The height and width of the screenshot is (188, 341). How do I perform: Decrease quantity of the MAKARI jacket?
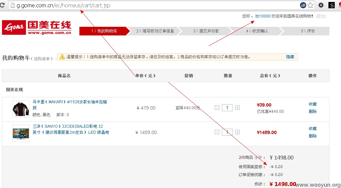(217, 108)
